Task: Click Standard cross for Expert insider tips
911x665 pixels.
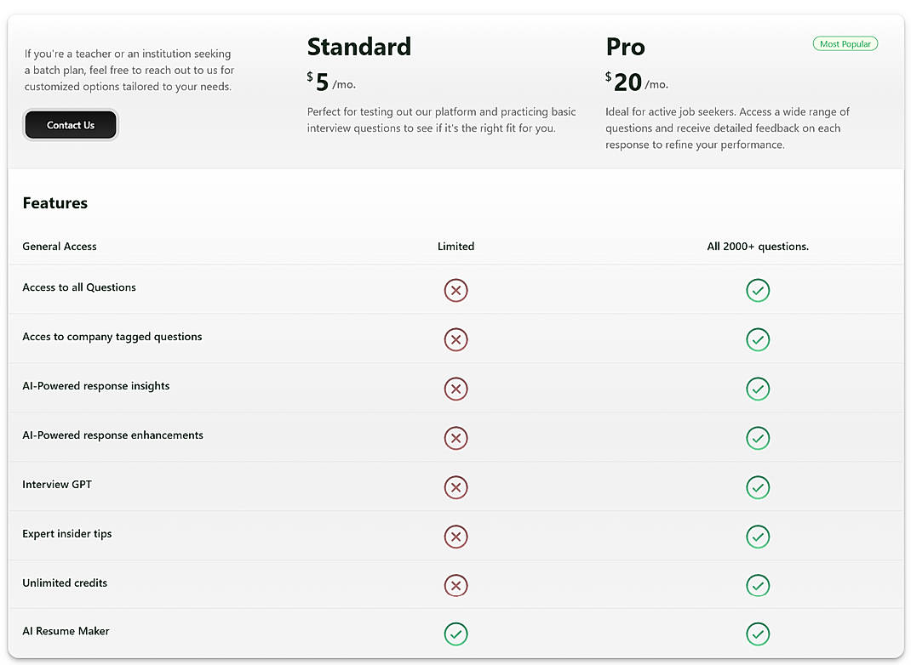Action: click(455, 537)
